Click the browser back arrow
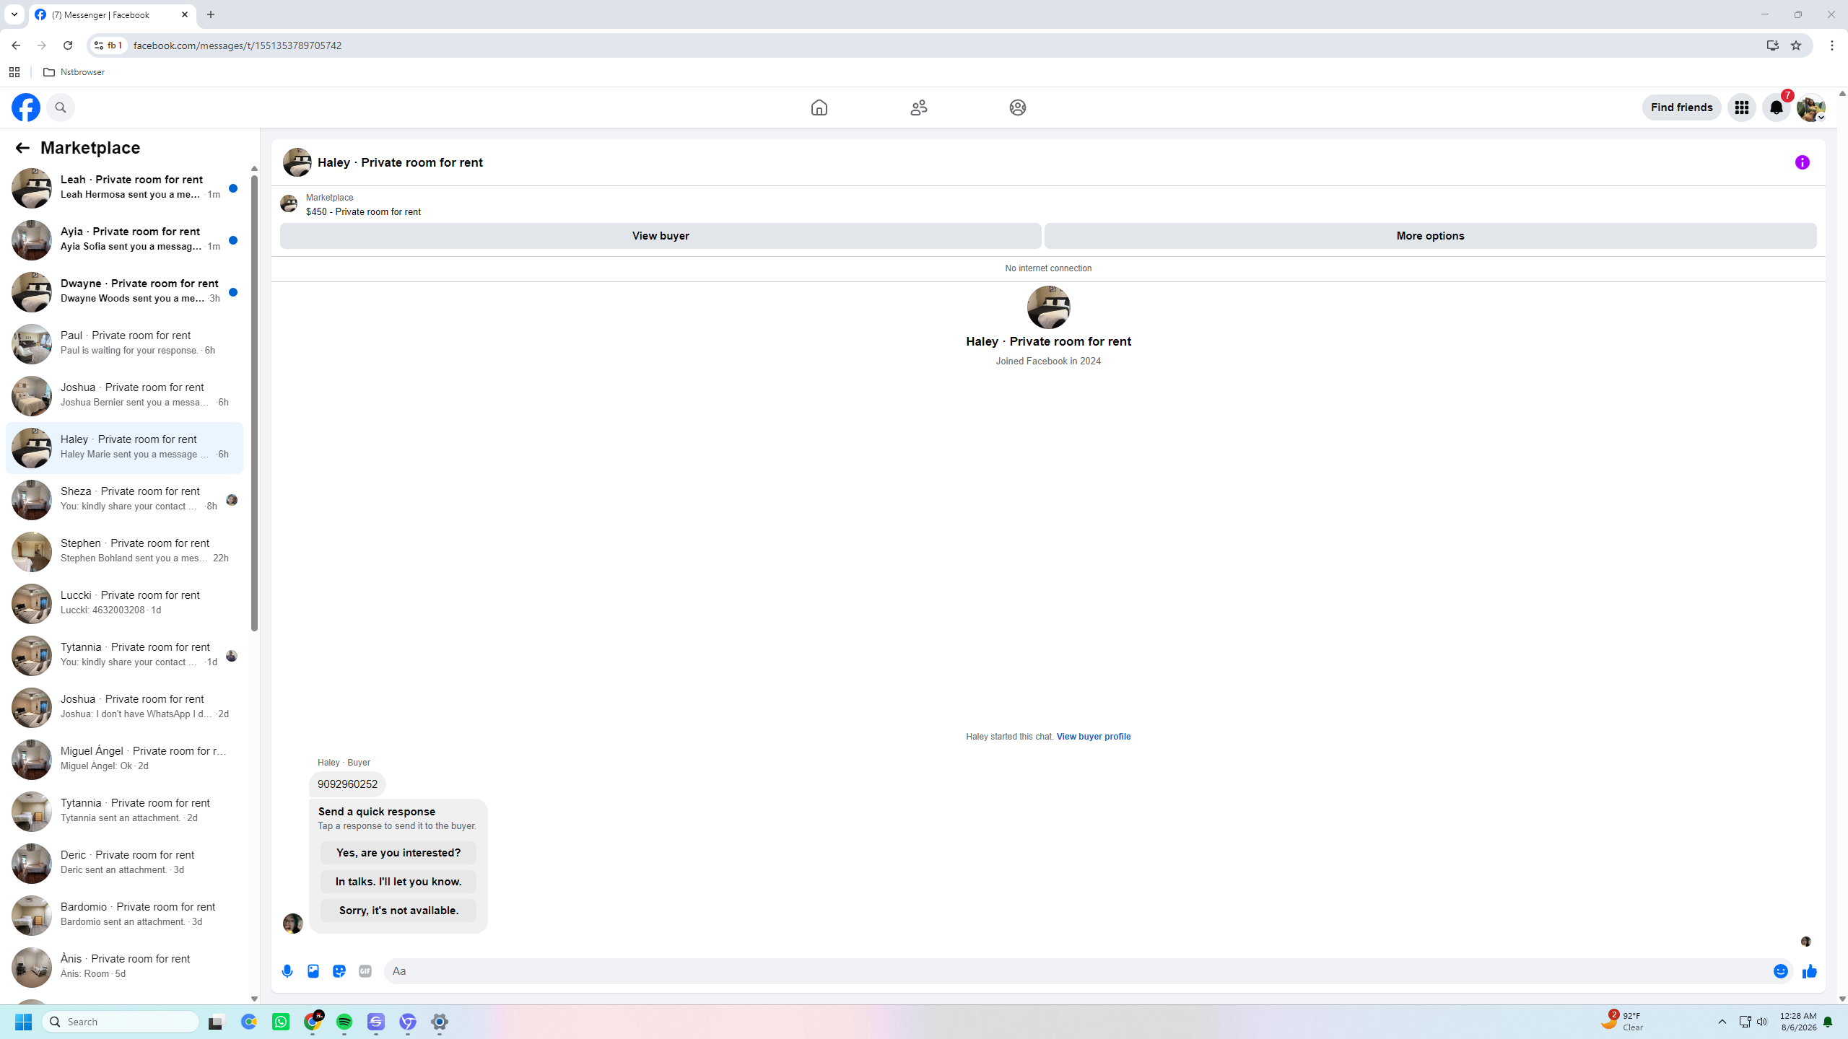Viewport: 1848px width, 1039px height. (x=16, y=45)
